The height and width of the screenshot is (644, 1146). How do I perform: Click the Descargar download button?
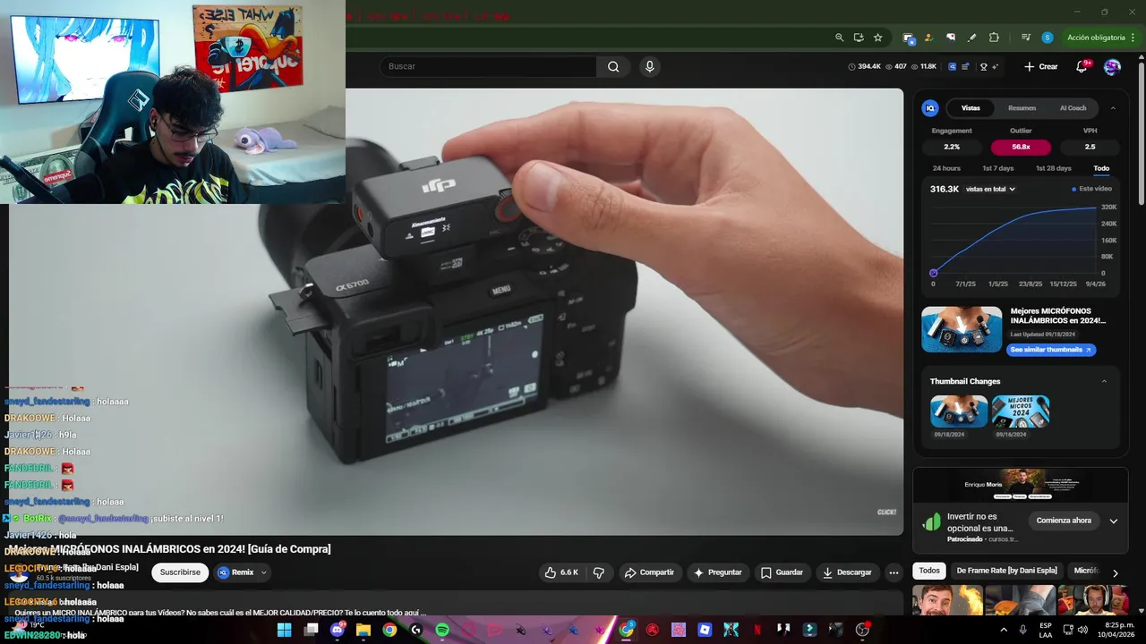847,572
